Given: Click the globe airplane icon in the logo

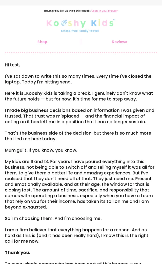Looking at the screenshot, I should [x=64, y=23].
